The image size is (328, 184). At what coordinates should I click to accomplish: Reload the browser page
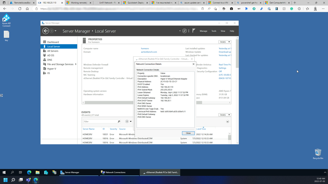click(20, 9)
